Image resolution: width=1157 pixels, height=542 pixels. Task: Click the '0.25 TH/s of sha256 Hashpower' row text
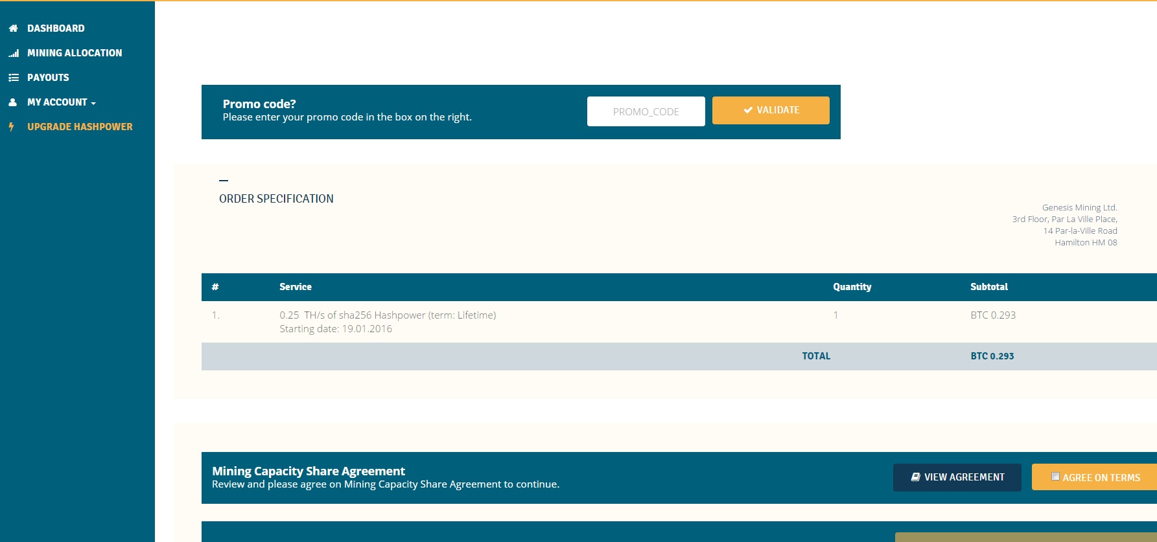pyautogui.click(x=388, y=315)
